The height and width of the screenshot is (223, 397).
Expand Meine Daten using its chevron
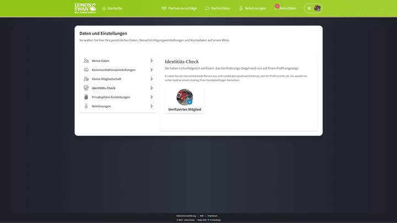click(x=152, y=61)
